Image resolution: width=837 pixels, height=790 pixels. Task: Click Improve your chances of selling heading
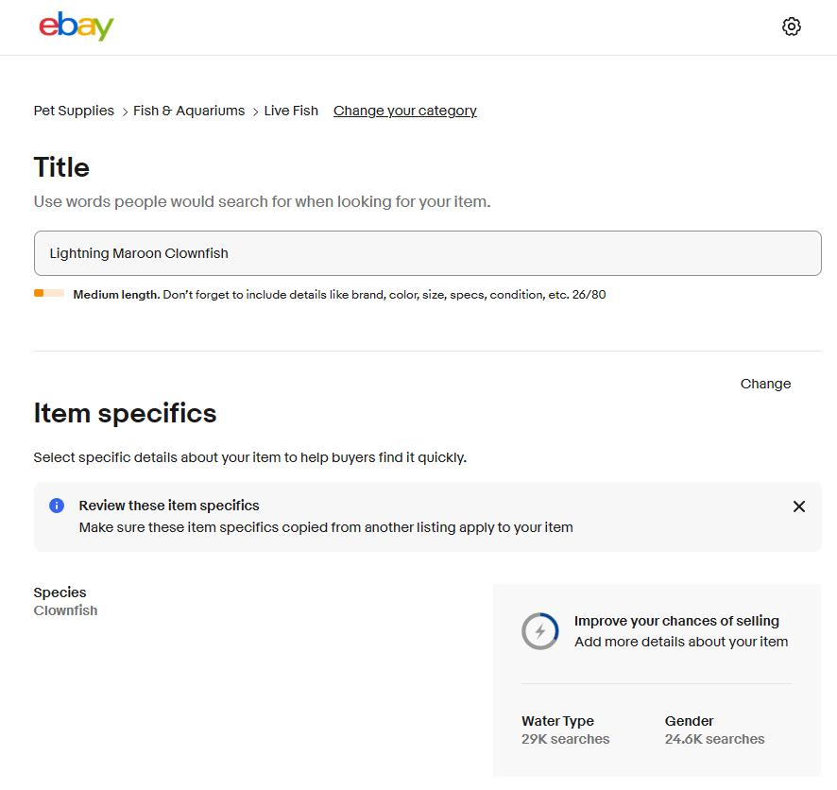click(676, 621)
